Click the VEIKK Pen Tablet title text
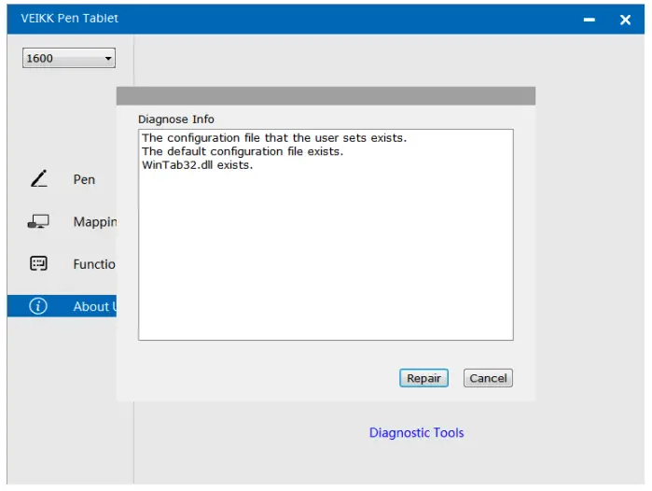652x491 pixels. coord(69,19)
